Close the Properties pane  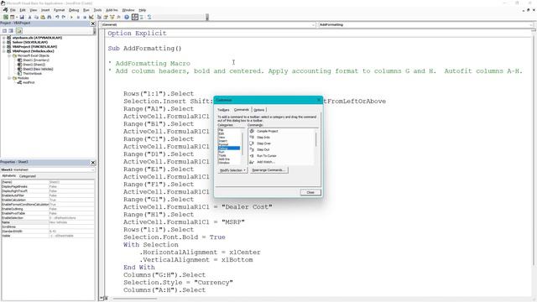pyautogui.click(x=93, y=163)
